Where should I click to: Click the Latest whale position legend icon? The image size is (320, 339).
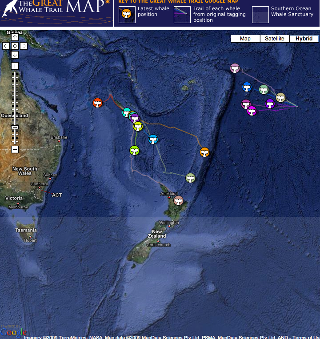tap(127, 15)
